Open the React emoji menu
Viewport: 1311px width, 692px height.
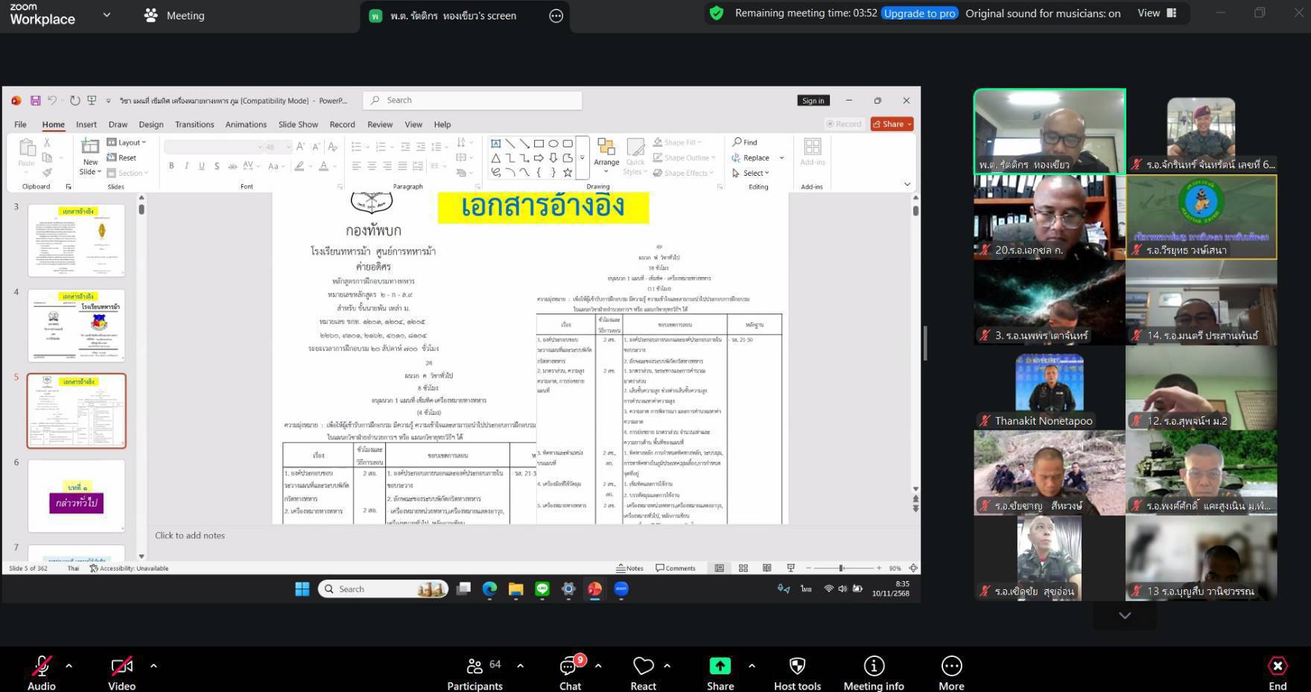click(x=643, y=673)
